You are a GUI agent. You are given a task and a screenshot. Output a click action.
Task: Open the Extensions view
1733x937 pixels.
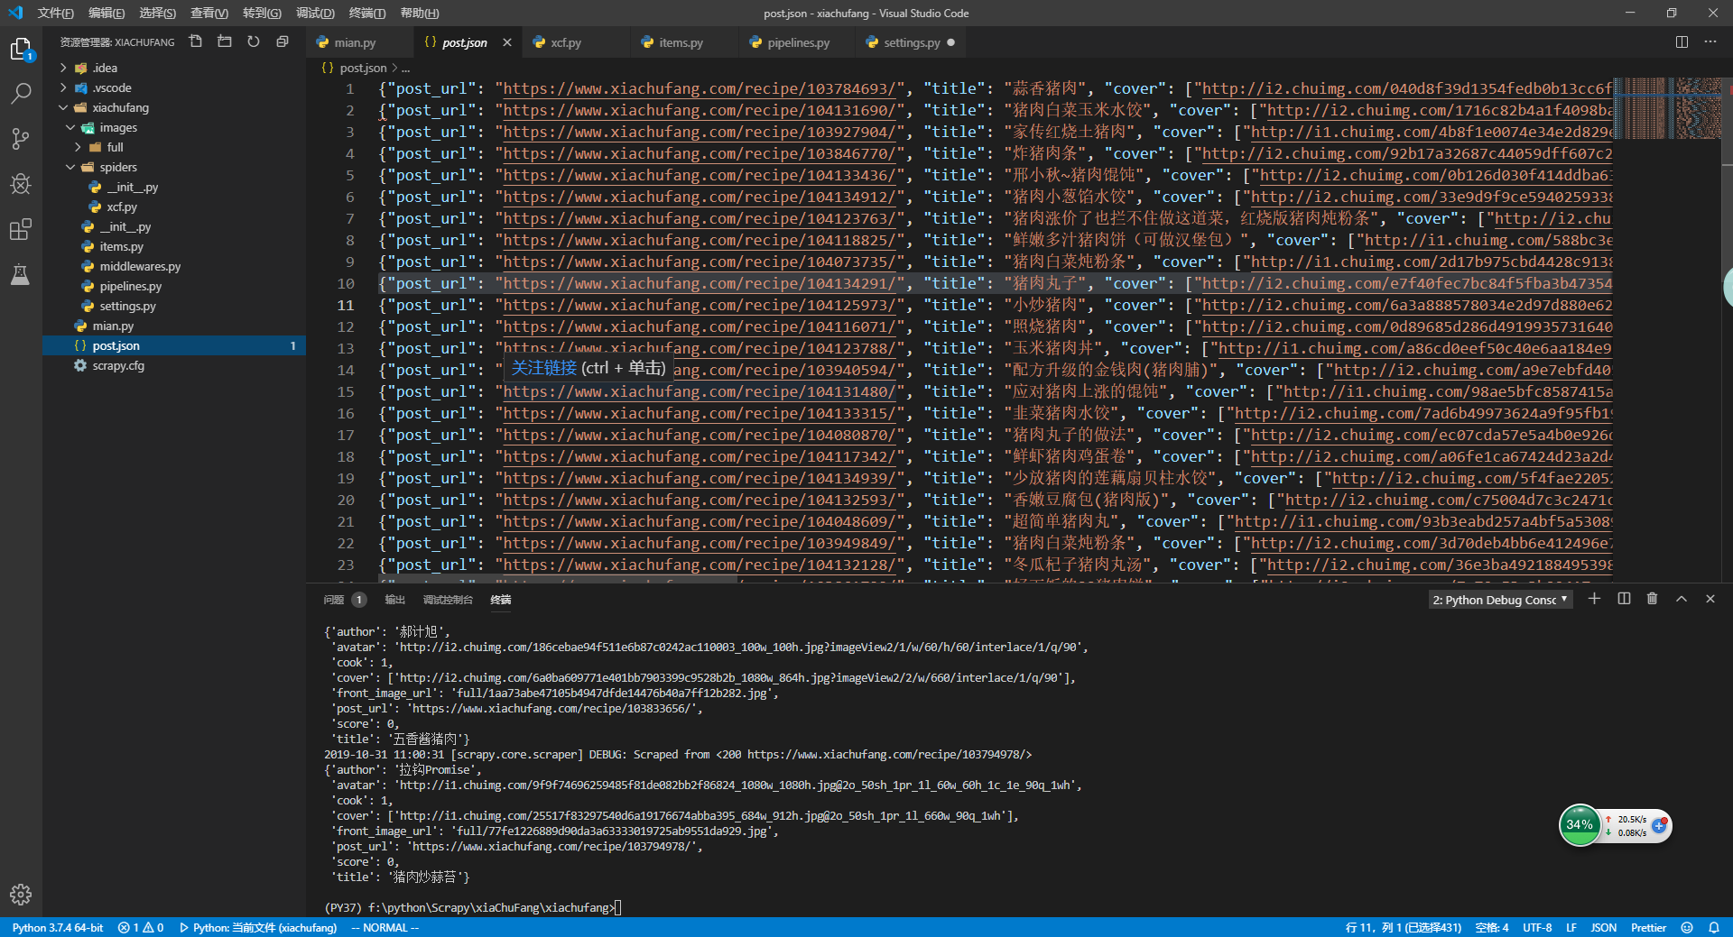(x=21, y=229)
